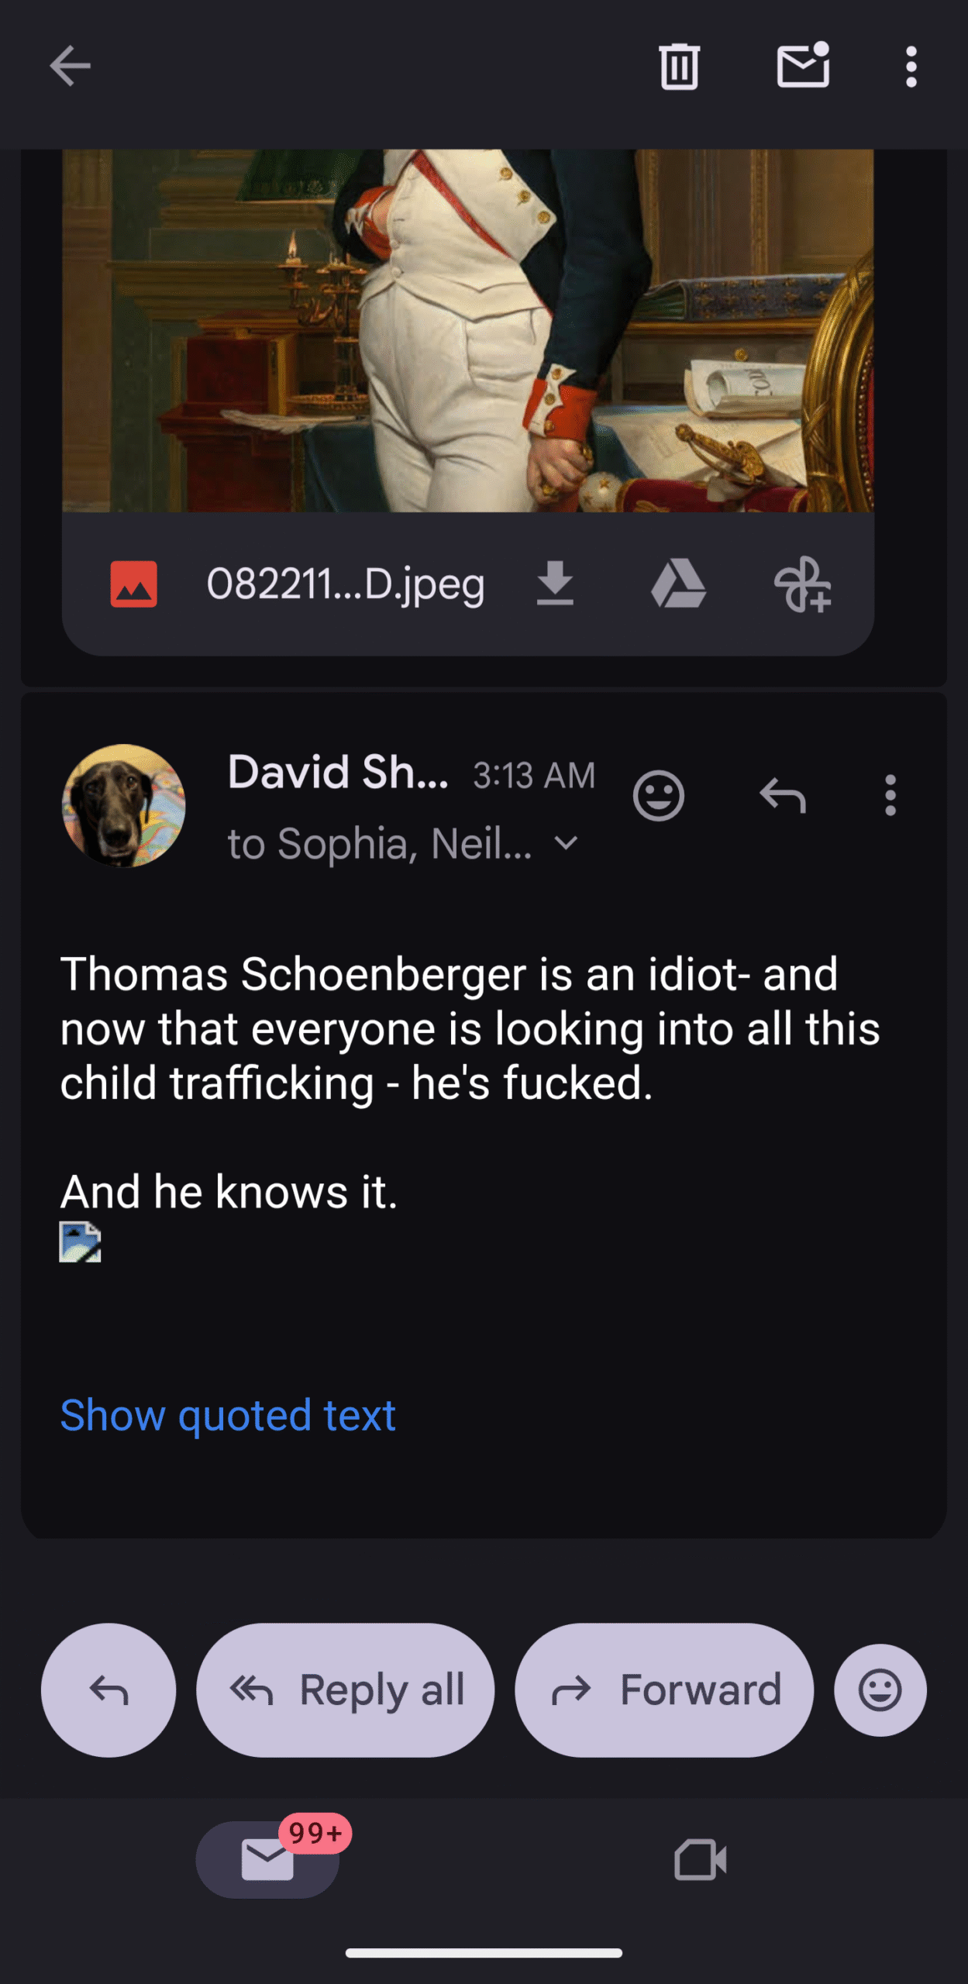This screenshot has height=1984, width=968.
Task: Add attachment to Google Photos
Action: pos(802,584)
